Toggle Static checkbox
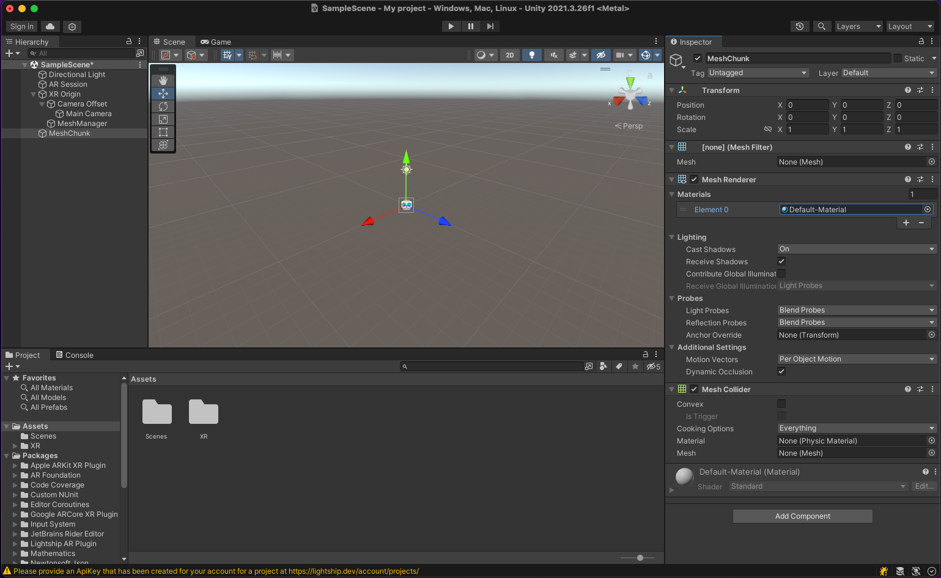Screen dimensions: 941x578 [x=898, y=58]
